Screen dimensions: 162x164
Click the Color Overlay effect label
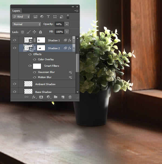point(46,59)
